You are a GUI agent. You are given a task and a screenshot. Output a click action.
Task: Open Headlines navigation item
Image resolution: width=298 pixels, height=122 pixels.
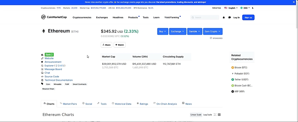pyautogui.click(x=118, y=18)
